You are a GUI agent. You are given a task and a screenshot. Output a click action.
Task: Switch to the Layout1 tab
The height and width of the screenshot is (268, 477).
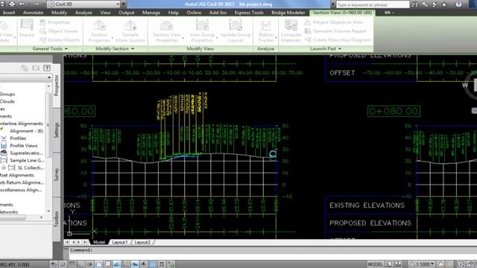click(120, 242)
